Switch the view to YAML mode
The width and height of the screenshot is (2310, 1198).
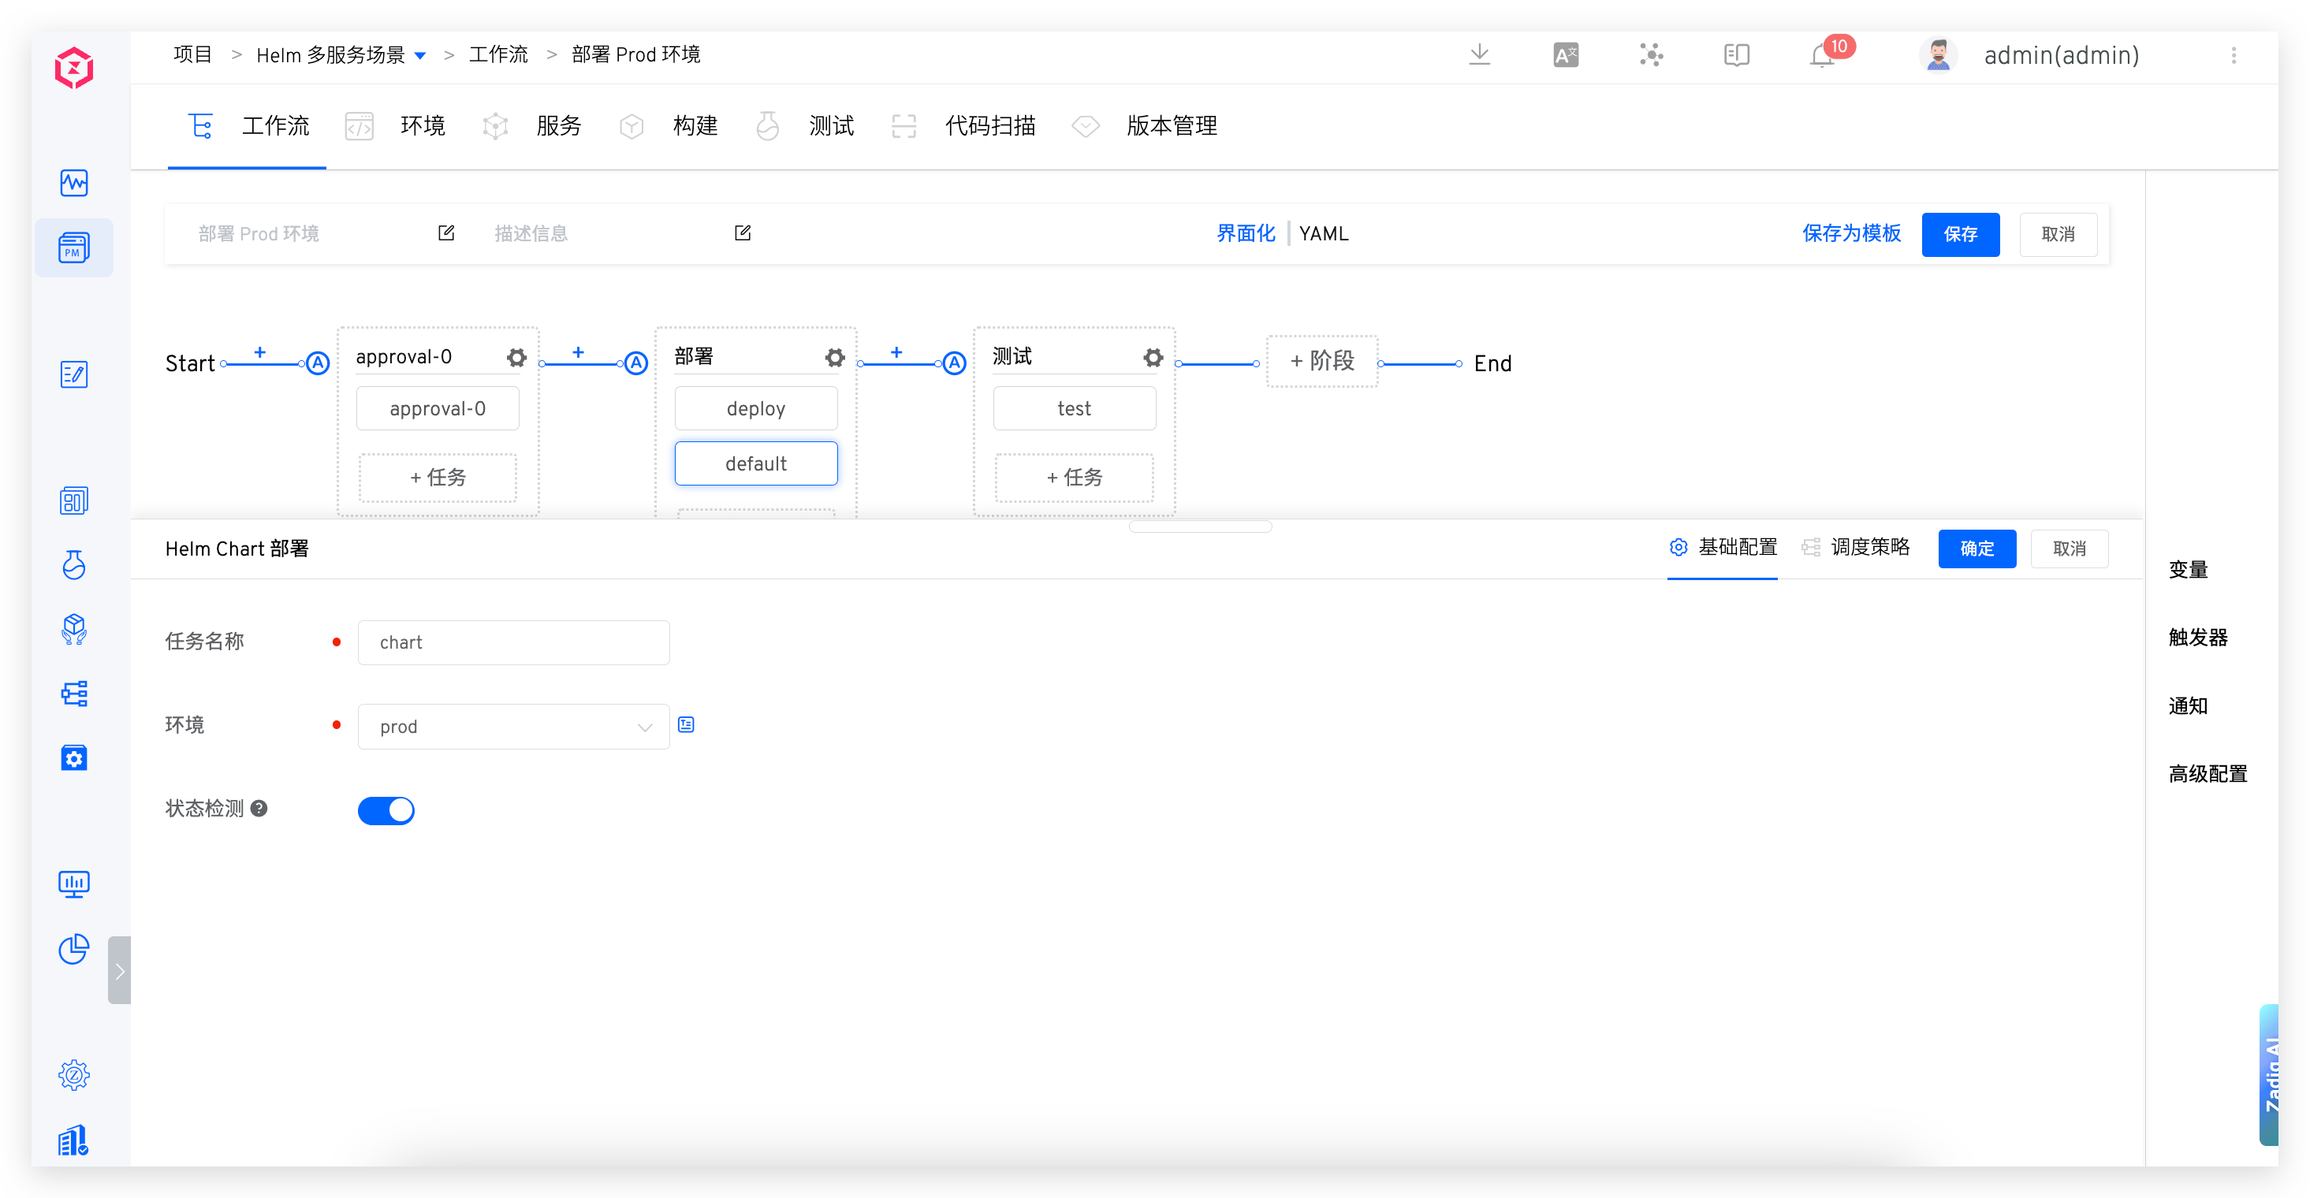click(x=1323, y=233)
